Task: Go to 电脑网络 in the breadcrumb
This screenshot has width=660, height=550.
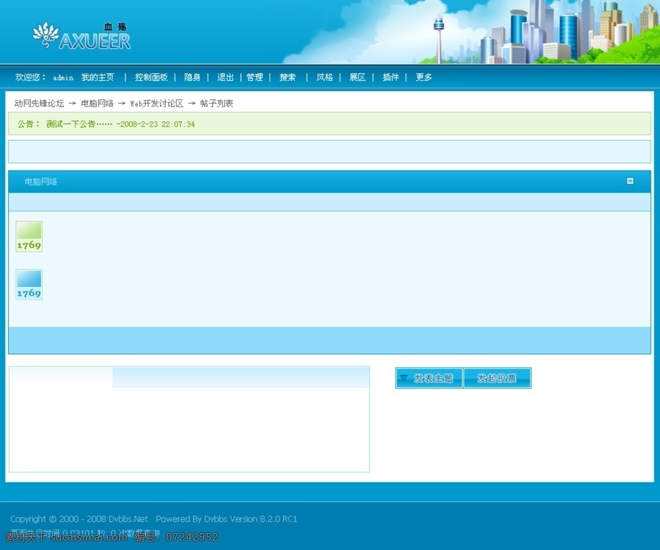Action: coord(97,103)
